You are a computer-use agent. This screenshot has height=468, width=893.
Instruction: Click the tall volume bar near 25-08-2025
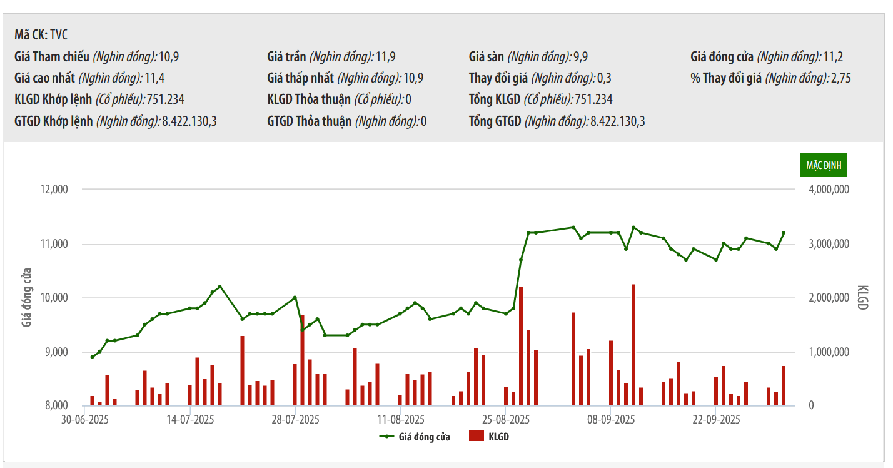click(521, 345)
